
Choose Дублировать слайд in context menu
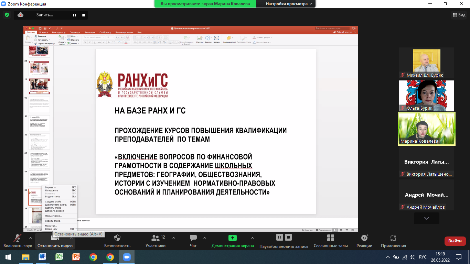pyautogui.click(x=60, y=205)
